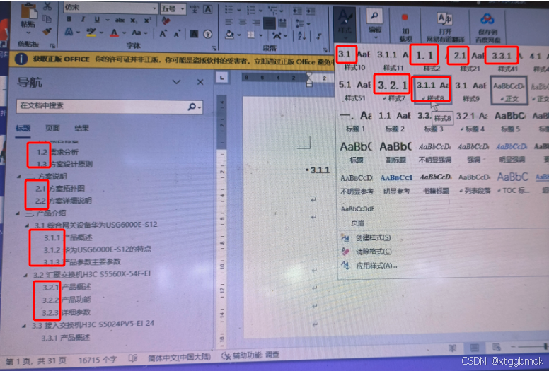This screenshot has height=371, width=549.
Task: Click the 辅助功能: 调查 accessibility status entry
Action: (x=250, y=355)
